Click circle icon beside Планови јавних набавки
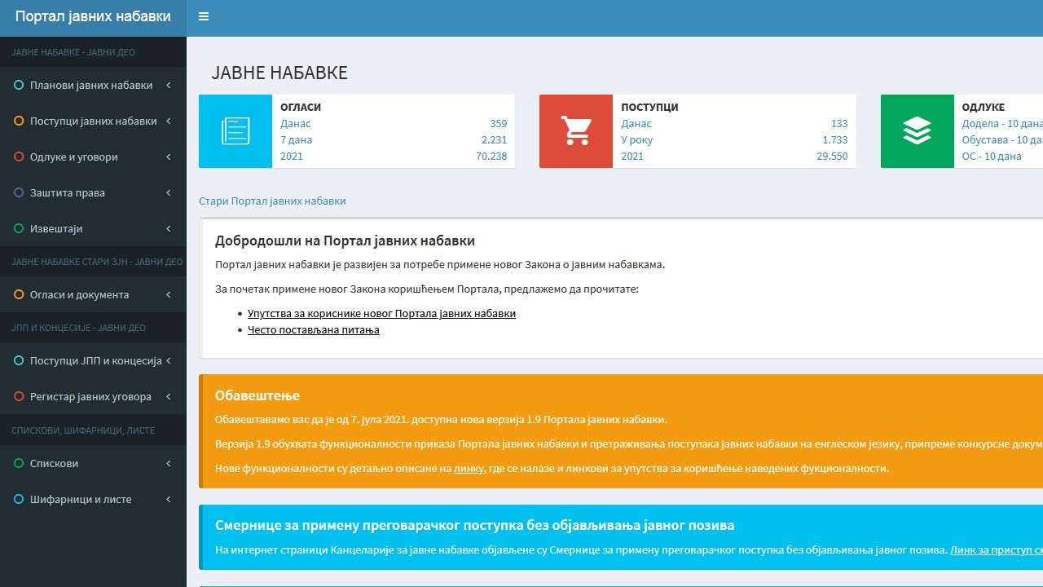This screenshot has height=587, width=1043. click(19, 85)
